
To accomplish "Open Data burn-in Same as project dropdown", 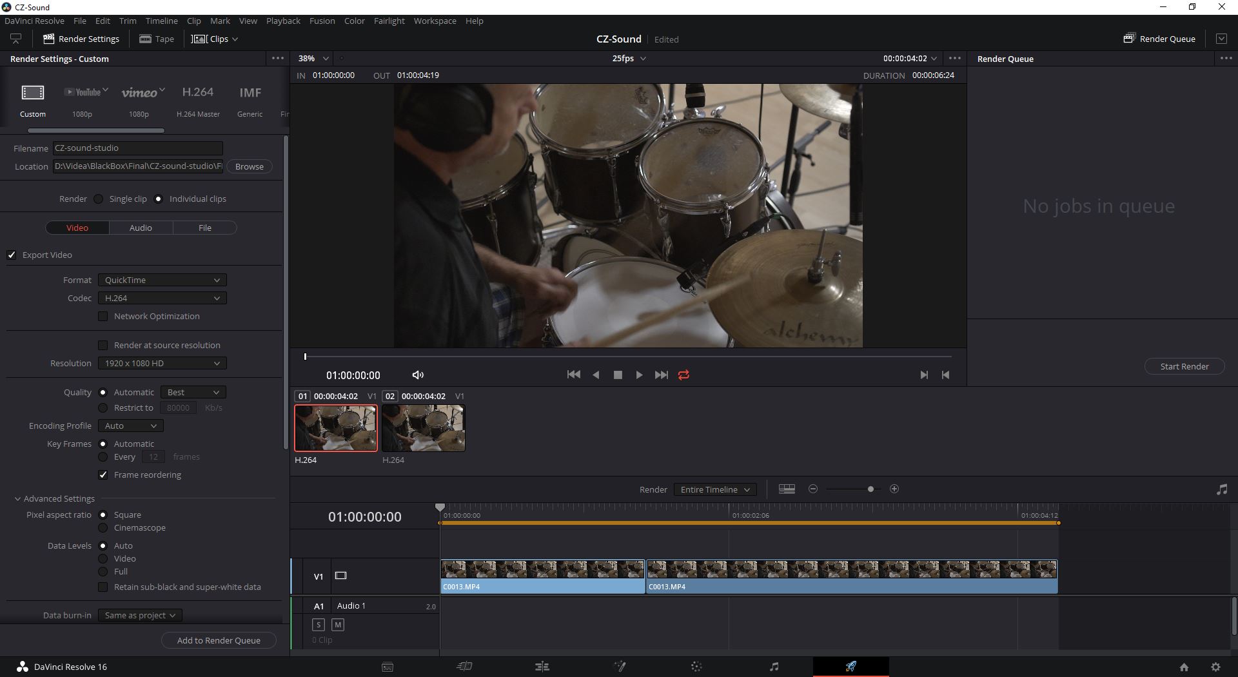I will pos(140,615).
